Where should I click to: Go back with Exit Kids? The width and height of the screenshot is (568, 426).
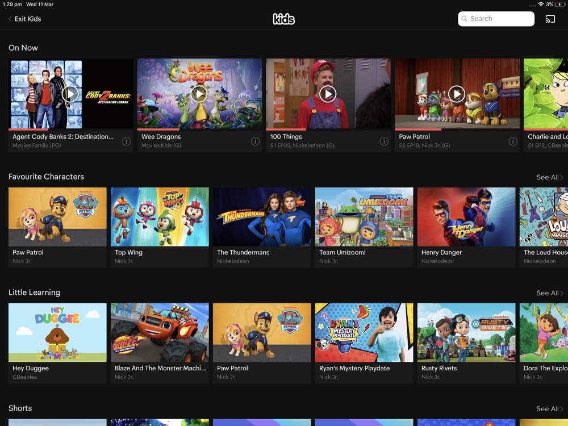tap(24, 19)
